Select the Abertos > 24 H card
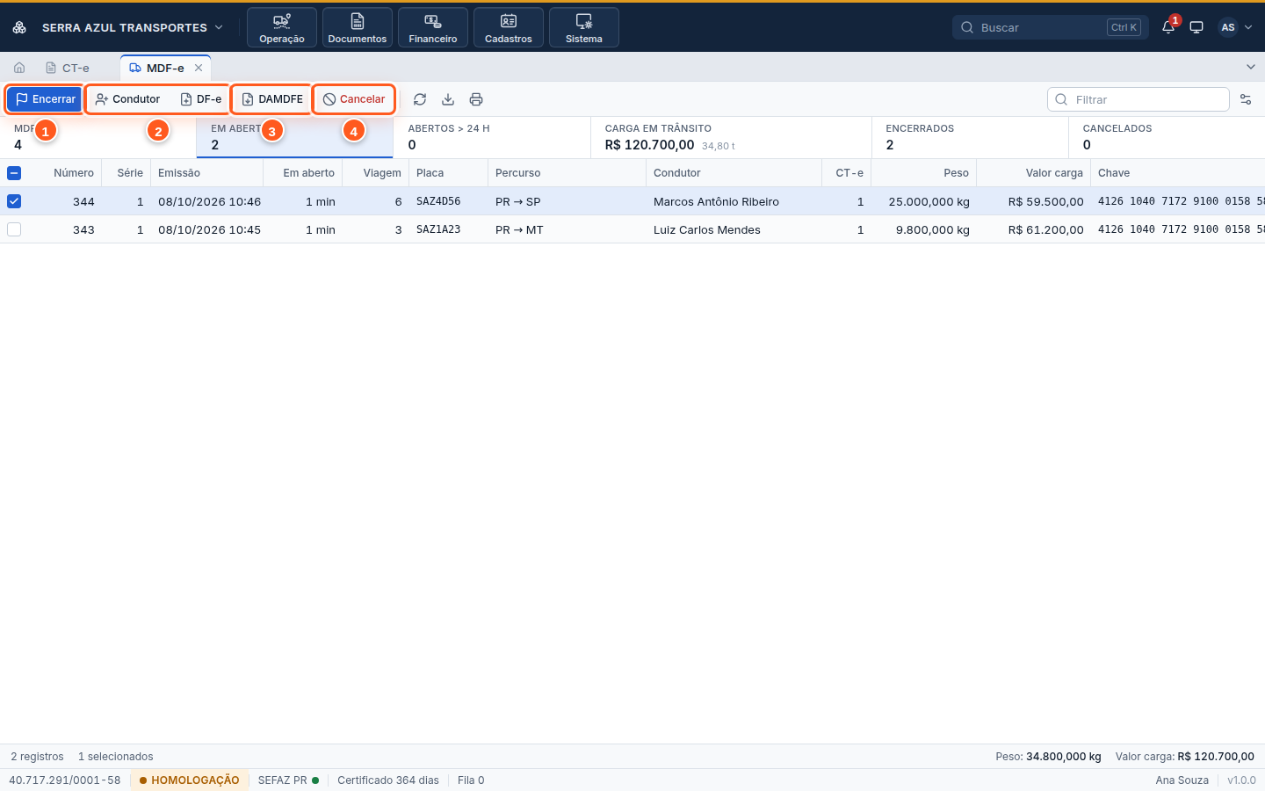 tap(492, 137)
